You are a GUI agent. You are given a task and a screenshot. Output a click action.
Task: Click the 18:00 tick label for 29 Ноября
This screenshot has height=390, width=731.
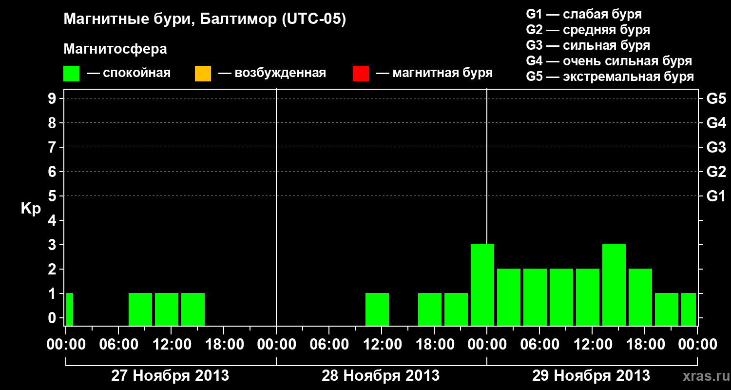click(x=645, y=345)
